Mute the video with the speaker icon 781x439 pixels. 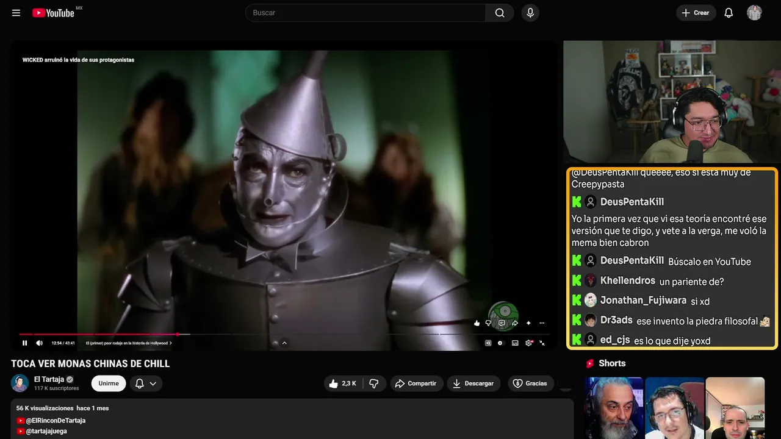39,343
